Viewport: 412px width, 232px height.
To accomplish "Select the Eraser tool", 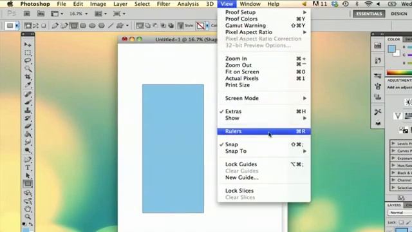I will point(28,126).
